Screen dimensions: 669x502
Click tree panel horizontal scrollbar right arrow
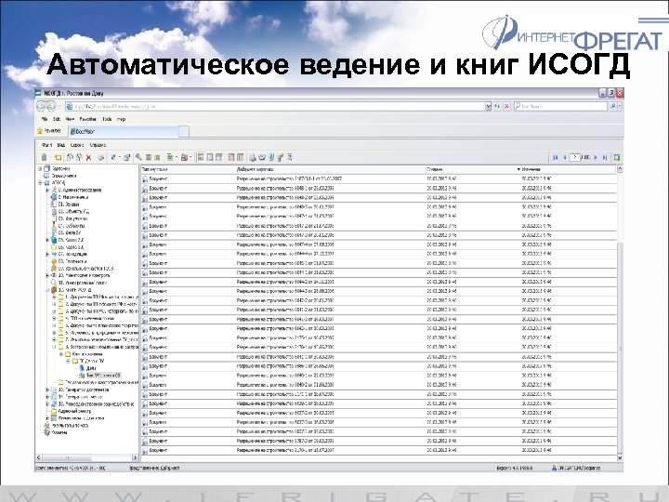(135, 457)
